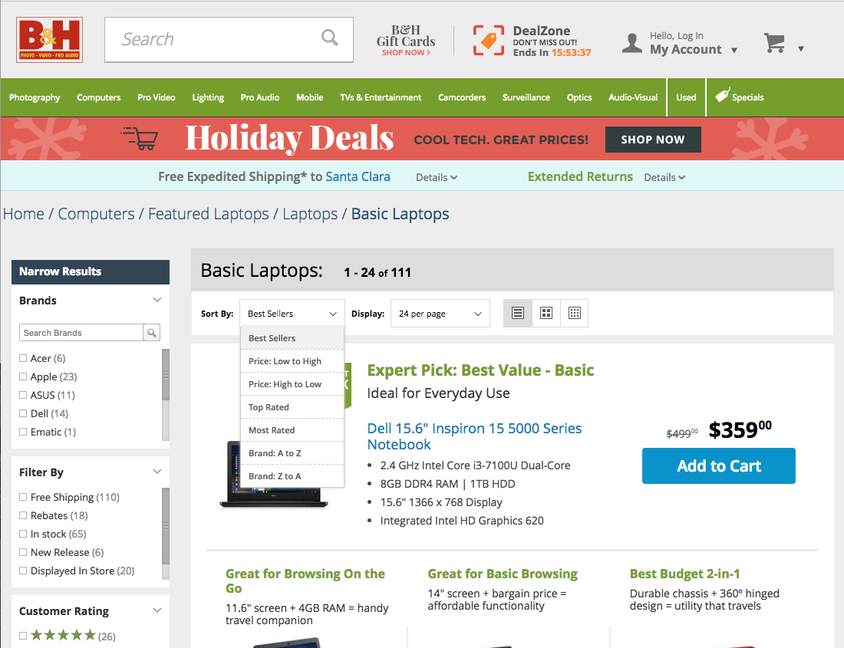Click the DealZone tag icon

click(x=489, y=40)
